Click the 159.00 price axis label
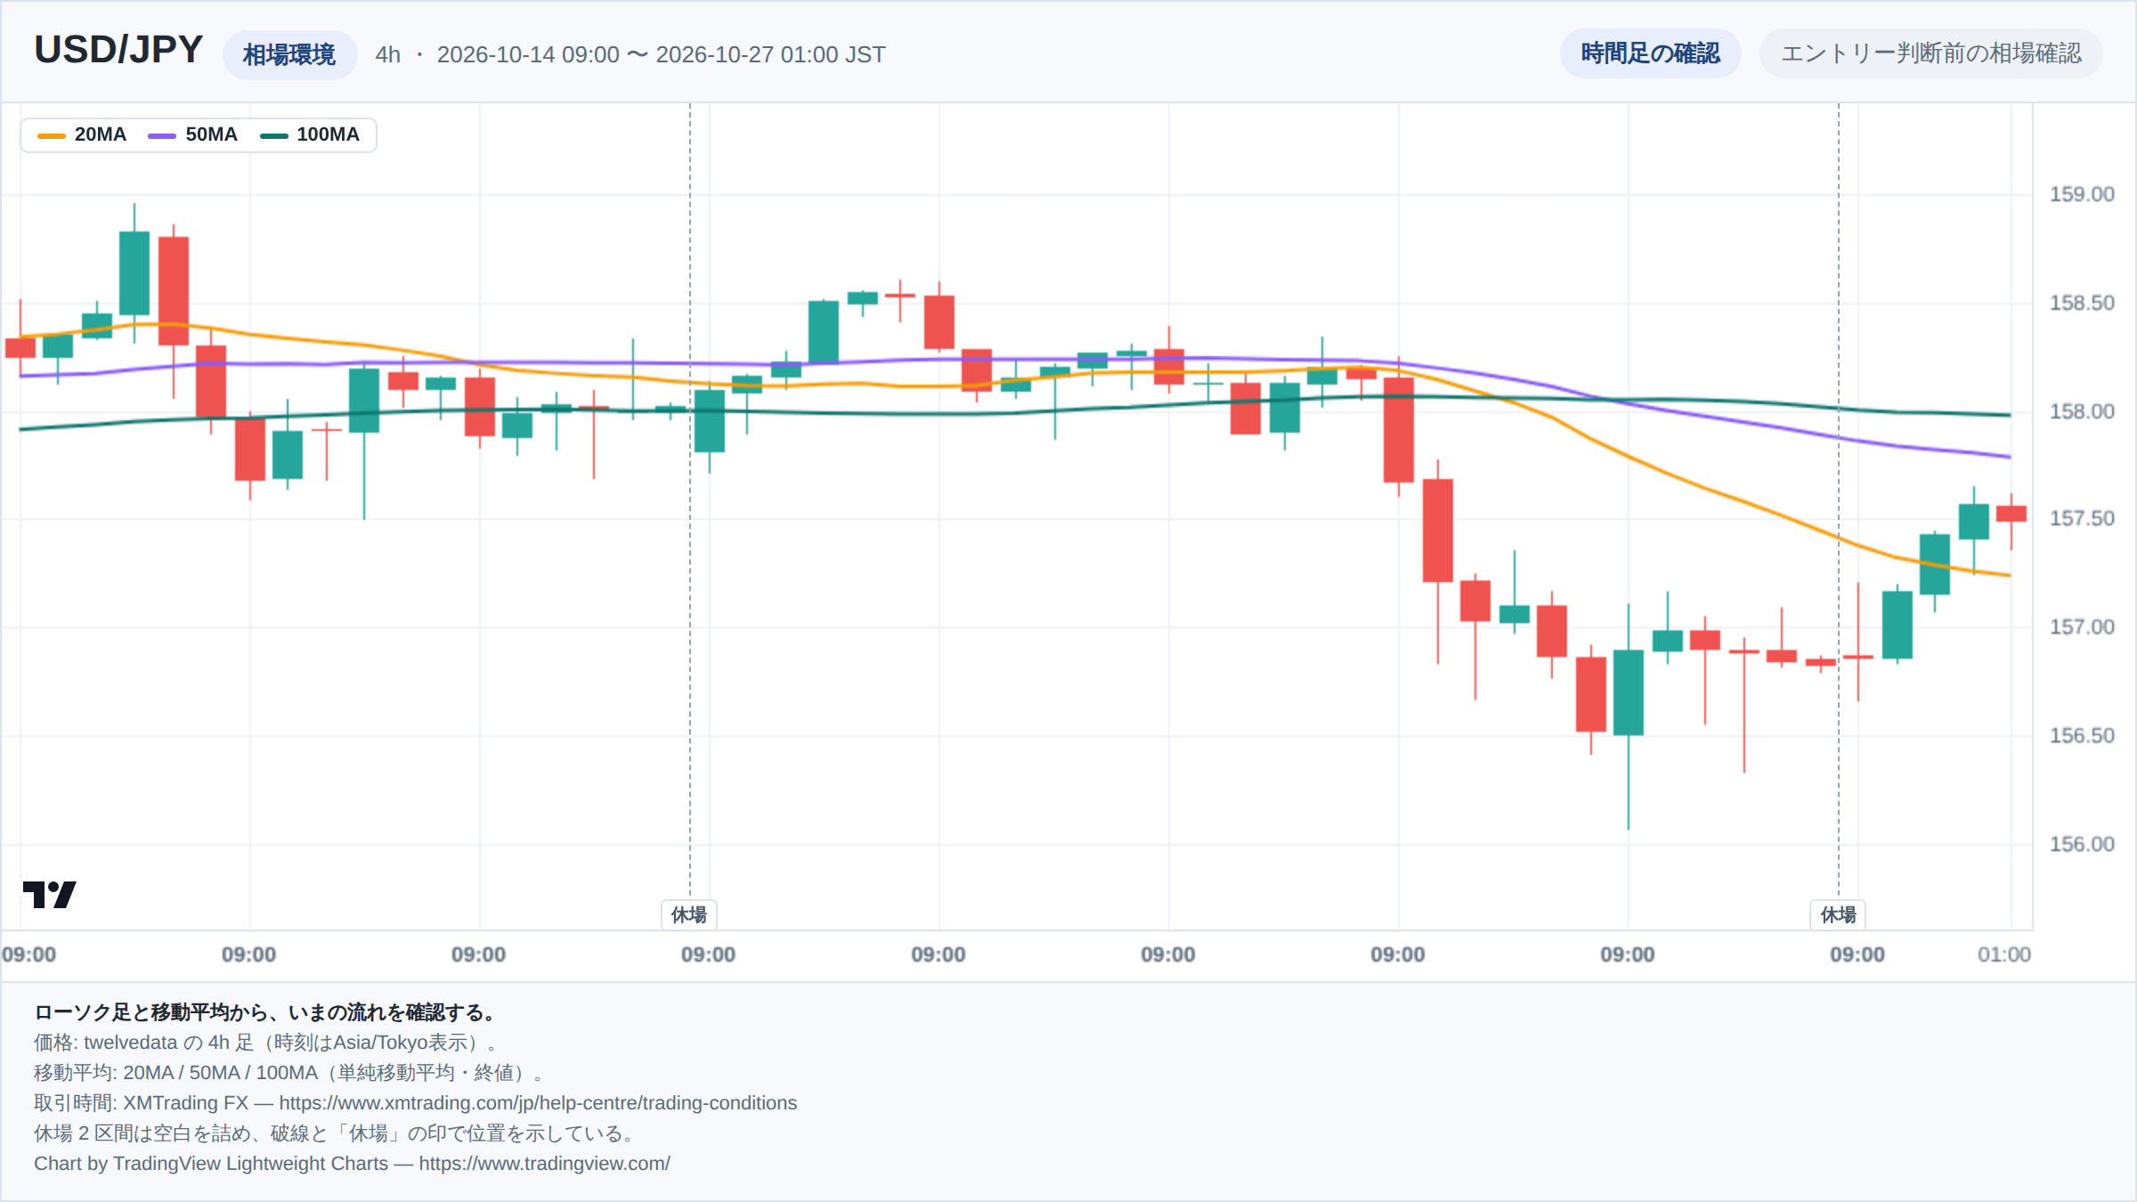2137x1202 pixels. (x=2082, y=194)
